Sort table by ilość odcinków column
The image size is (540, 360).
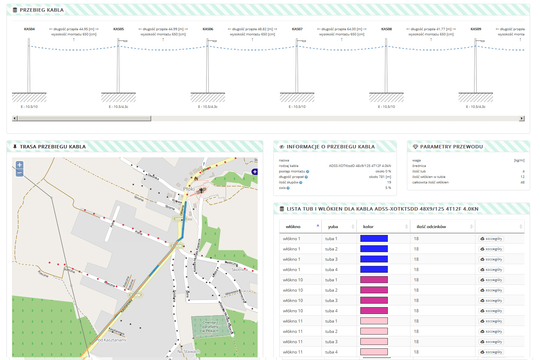click(443, 227)
